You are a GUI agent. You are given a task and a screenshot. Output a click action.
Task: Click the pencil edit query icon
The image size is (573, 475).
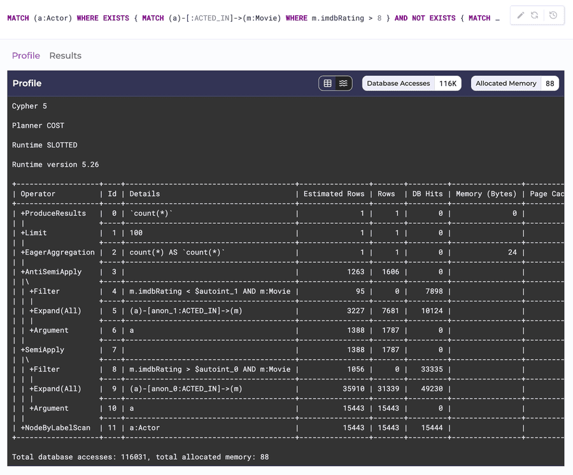point(520,15)
